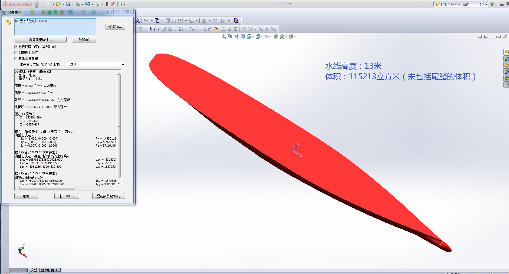Click the Edit Appearance color ball icon
The width and height of the screenshot is (509, 274).
[276, 37]
